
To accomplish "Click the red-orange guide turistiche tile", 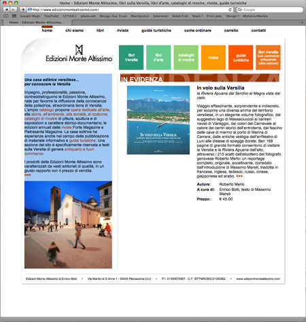I will coord(241,58).
